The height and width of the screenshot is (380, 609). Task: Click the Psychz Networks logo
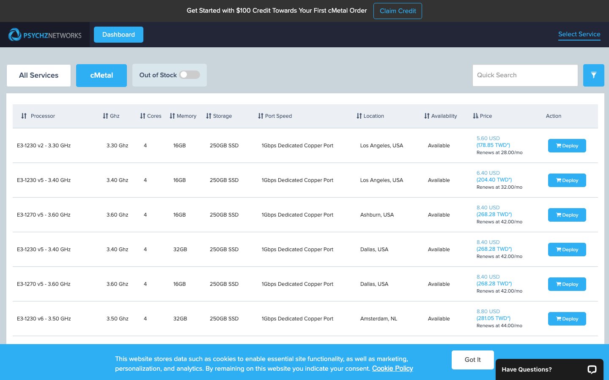pos(45,35)
